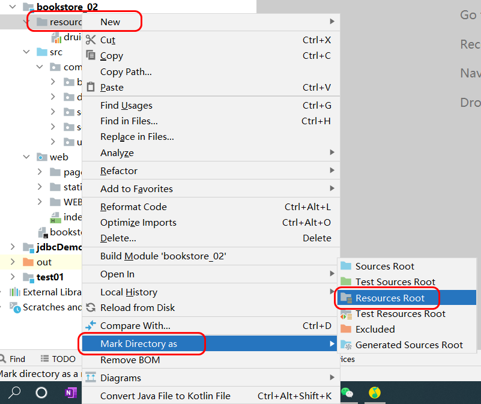Expand the test01 module node
This screenshot has width=481, height=404.
pyautogui.click(x=13, y=277)
